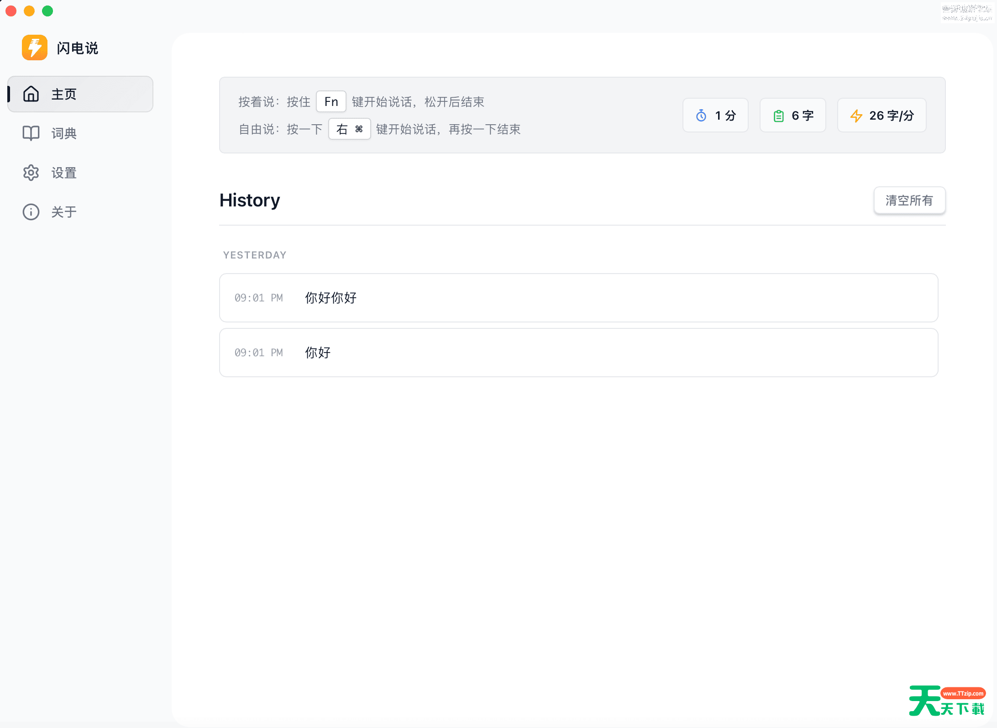Select the home icon in the sidebar
997x728 pixels.
coord(31,94)
